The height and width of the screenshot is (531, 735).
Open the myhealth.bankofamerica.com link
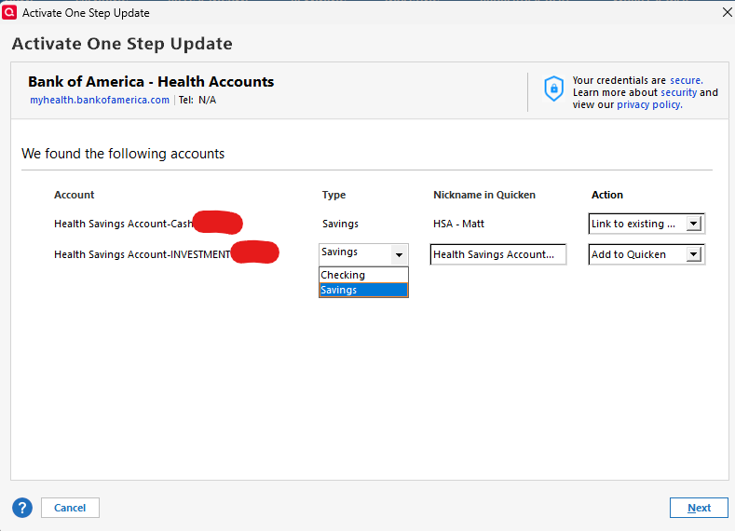[x=100, y=100]
